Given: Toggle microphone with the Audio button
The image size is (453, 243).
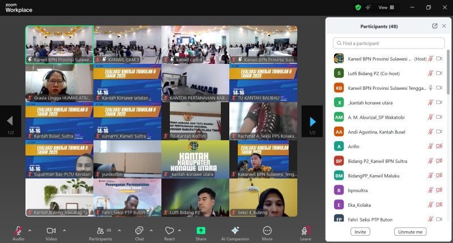Looking at the screenshot, I should pos(18,231).
